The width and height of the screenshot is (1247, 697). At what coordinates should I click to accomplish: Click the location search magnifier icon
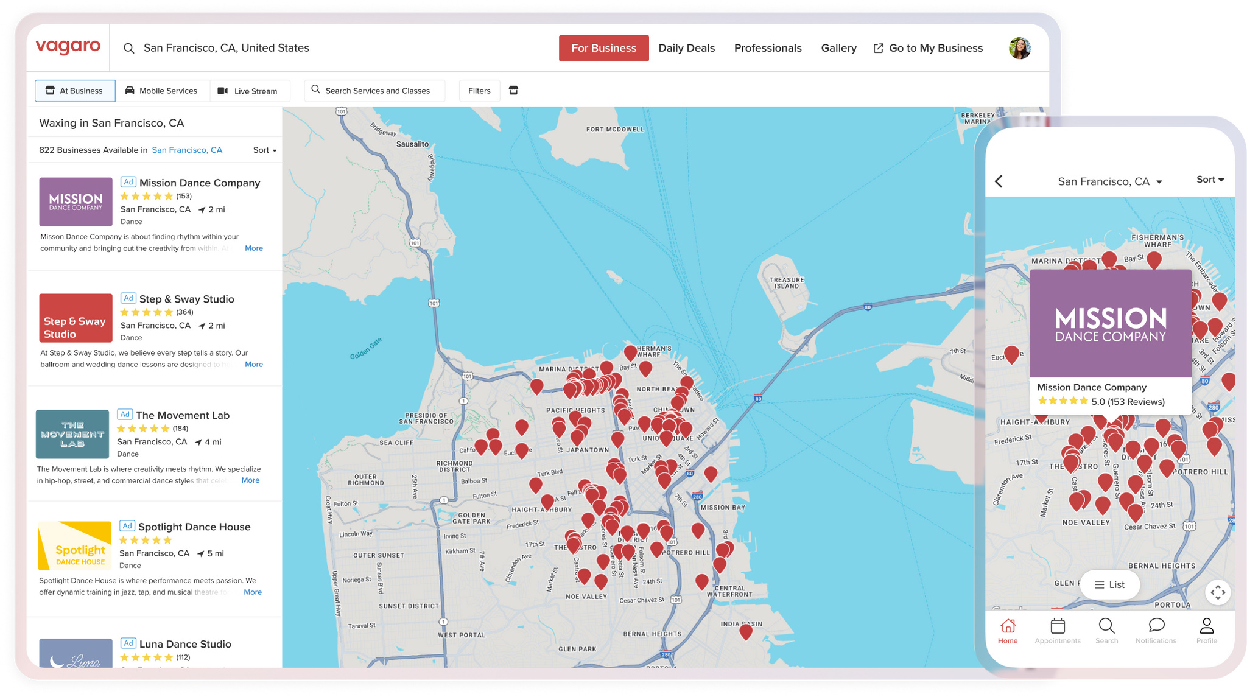click(128, 48)
